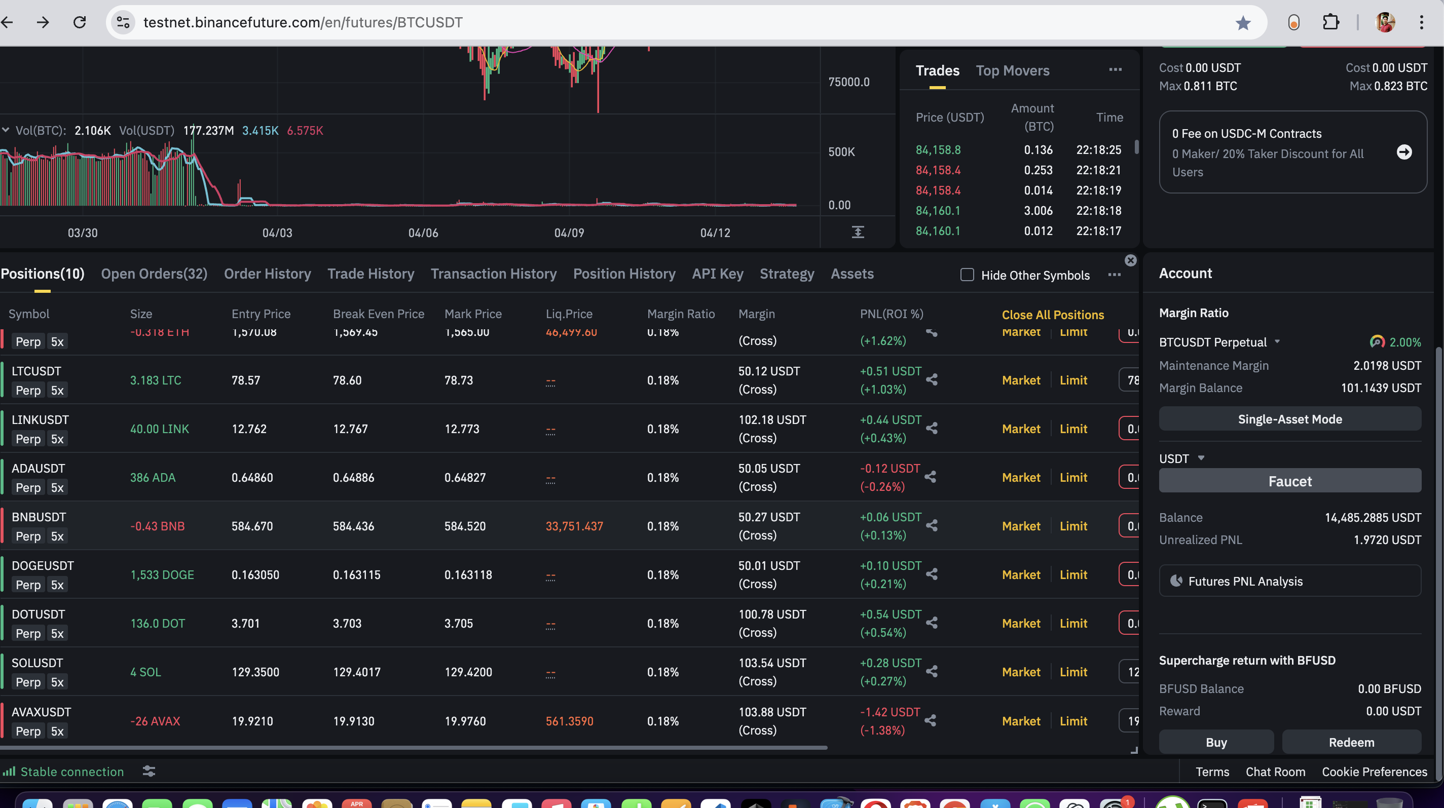Open Top Movers tab
The width and height of the screenshot is (1444, 808).
1012,70
